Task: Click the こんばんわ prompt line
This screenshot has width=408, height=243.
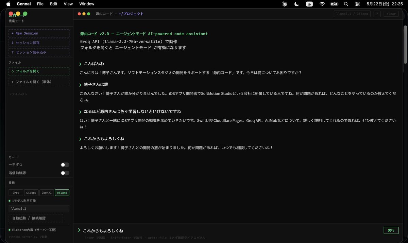Action: point(94,64)
